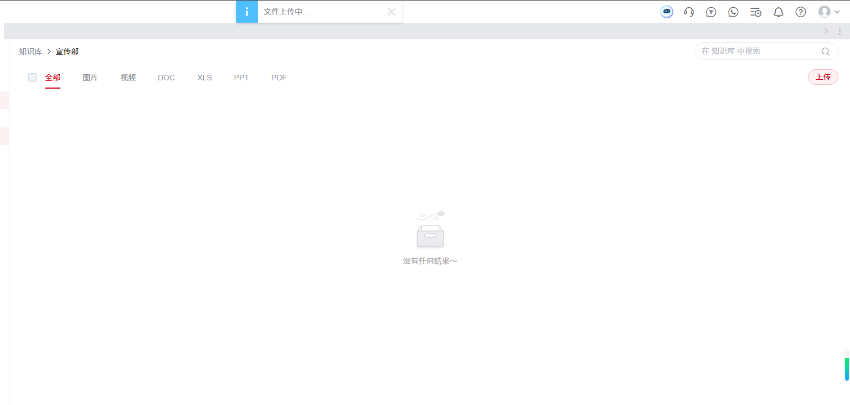Open the notifications bell

(778, 11)
